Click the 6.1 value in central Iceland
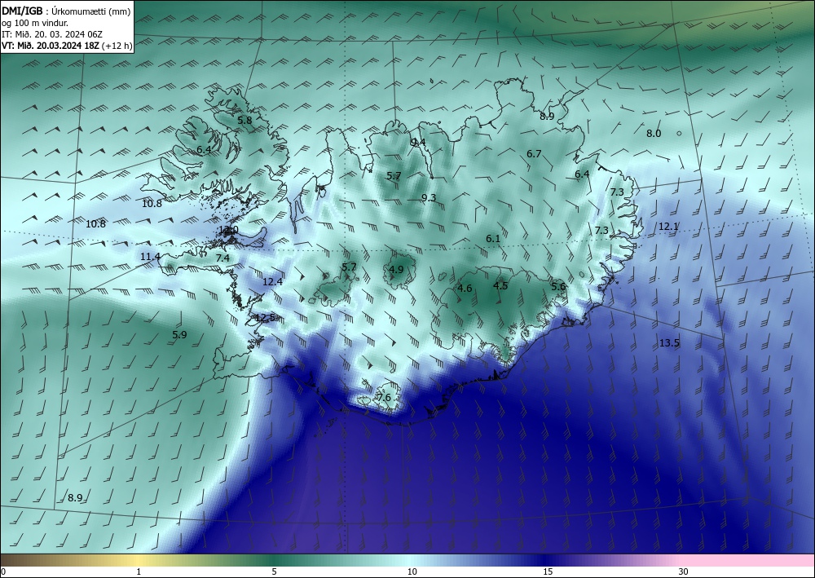815x578 pixels. pyautogui.click(x=493, y=239)
